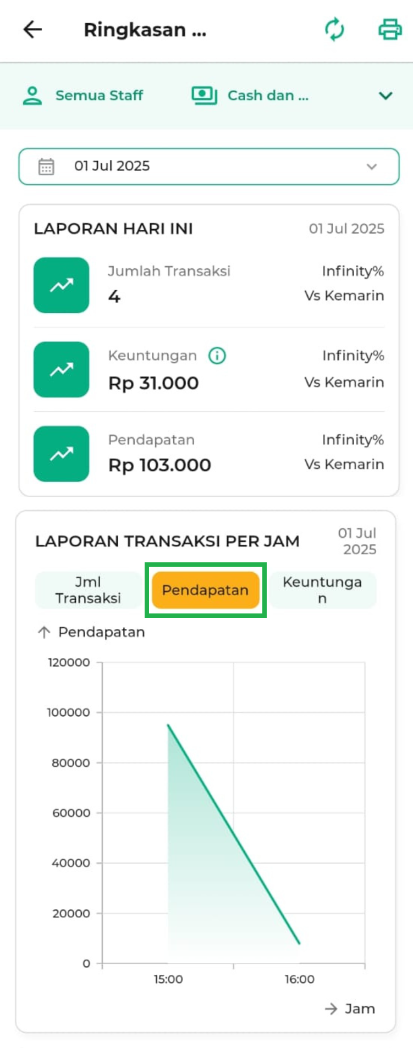Switch to Keuntungan chart tab
Screen dimensions: 413x1051
pos(322,590)
